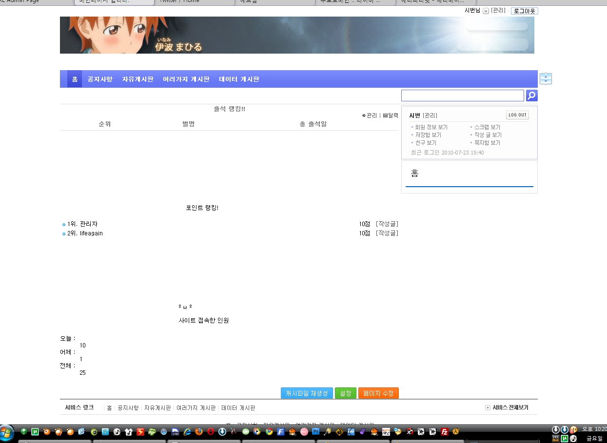The width and height of the screenshot is (607, 443).
Task: Click the 로그아웃 button at top right
Action: pyautogui.click(x=524, y=11)
